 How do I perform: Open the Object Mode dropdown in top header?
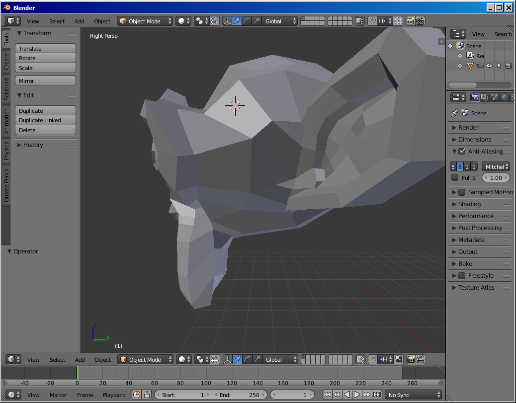(x=145, y=21)
